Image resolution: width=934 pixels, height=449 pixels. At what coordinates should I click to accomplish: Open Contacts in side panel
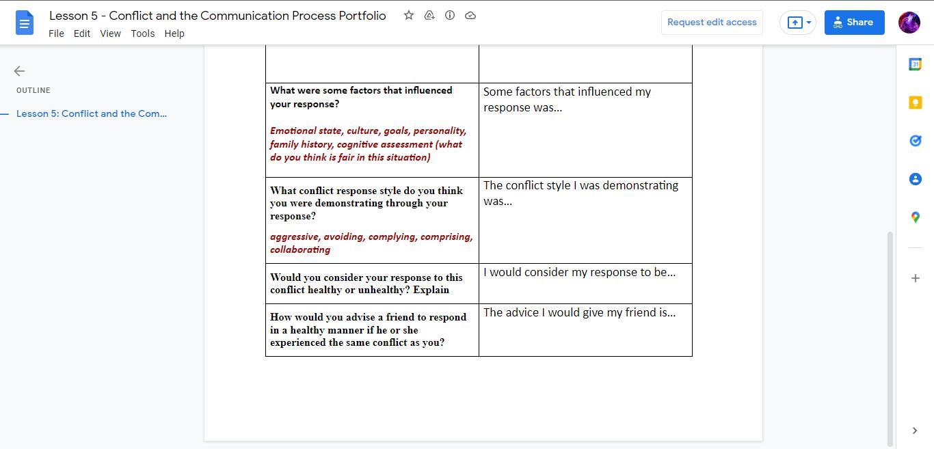(x=915, y=179)
